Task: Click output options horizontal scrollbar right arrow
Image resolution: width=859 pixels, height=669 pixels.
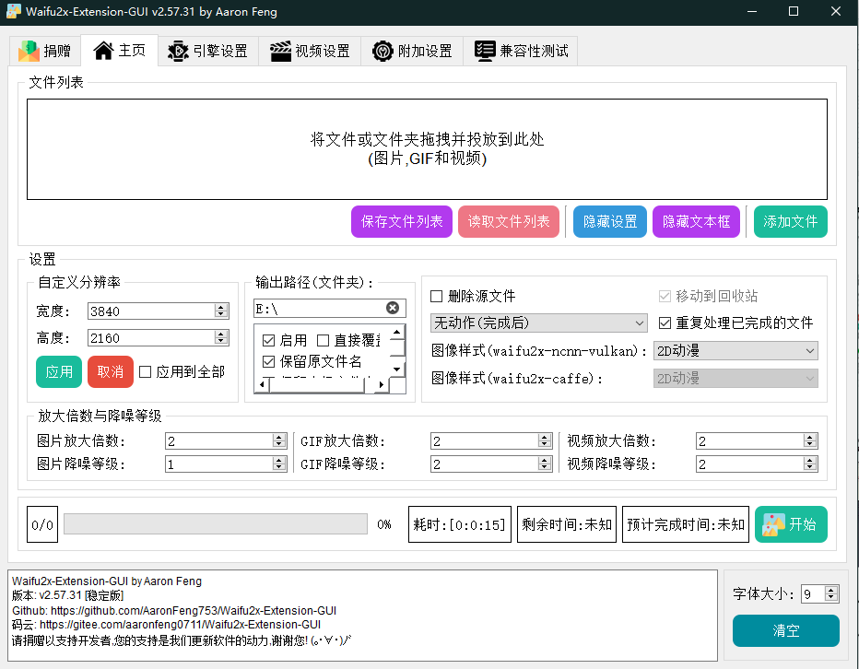Action: coord(382,384)
